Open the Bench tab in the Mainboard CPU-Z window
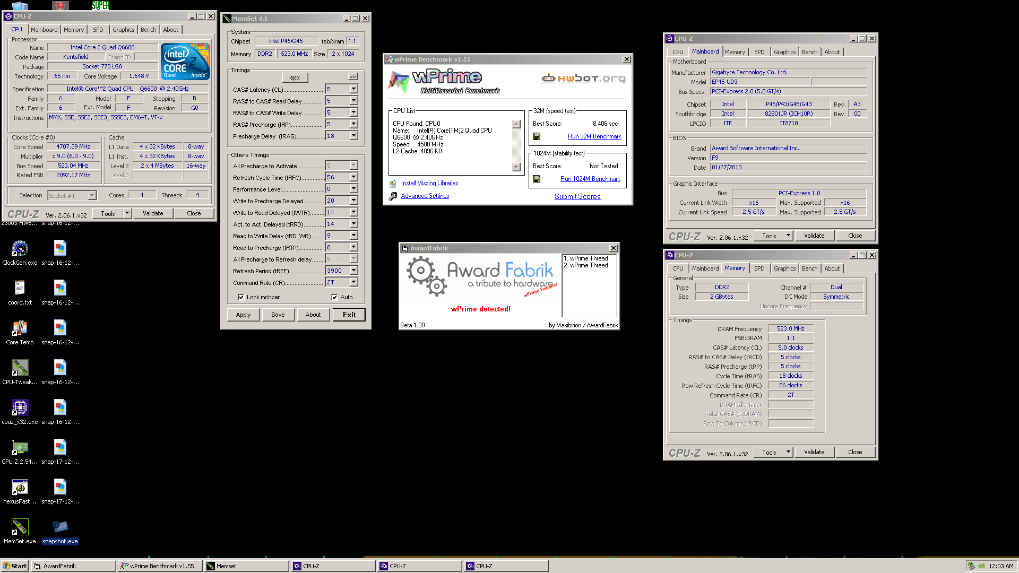1019x573 pixels. point(809,52)
